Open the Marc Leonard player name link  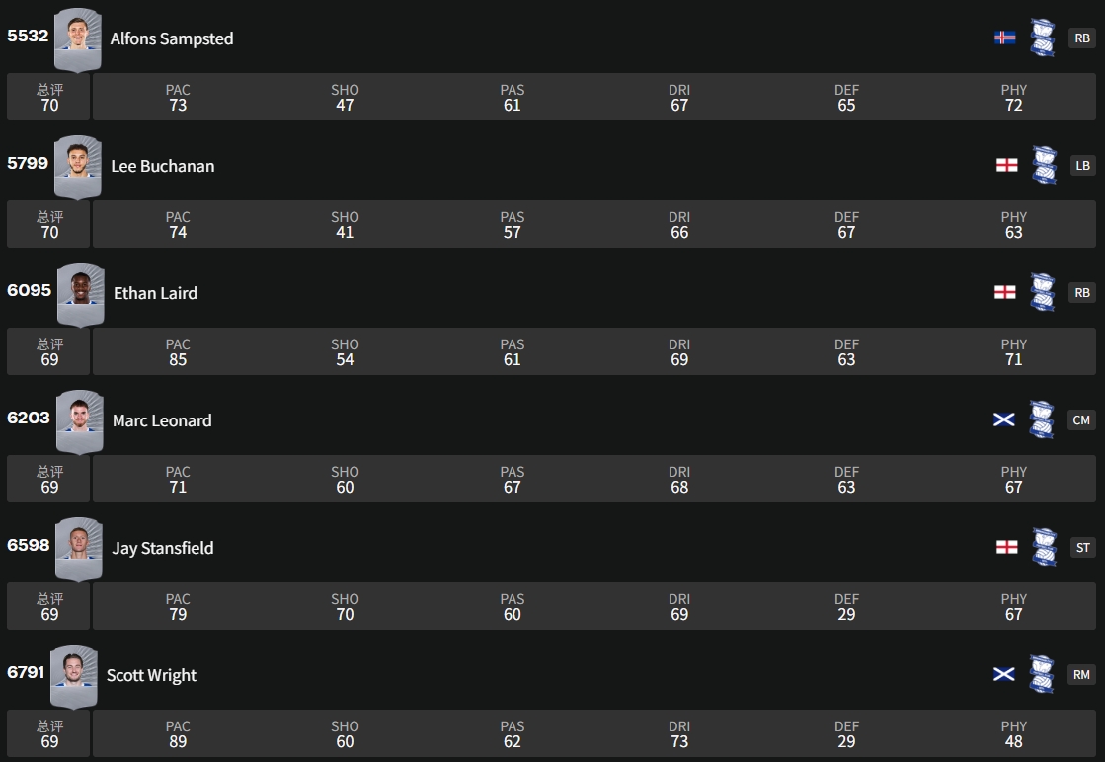coord(162,420)
